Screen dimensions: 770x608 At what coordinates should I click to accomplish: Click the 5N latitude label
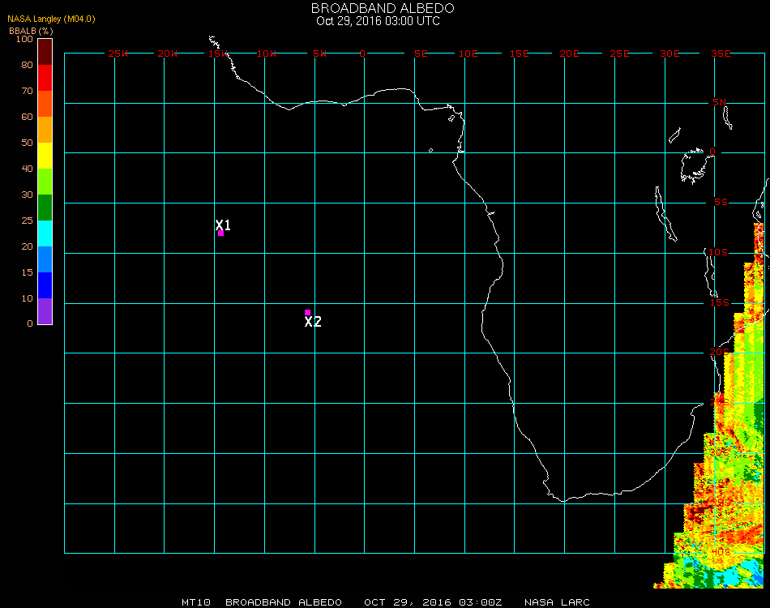pos(720,102)
